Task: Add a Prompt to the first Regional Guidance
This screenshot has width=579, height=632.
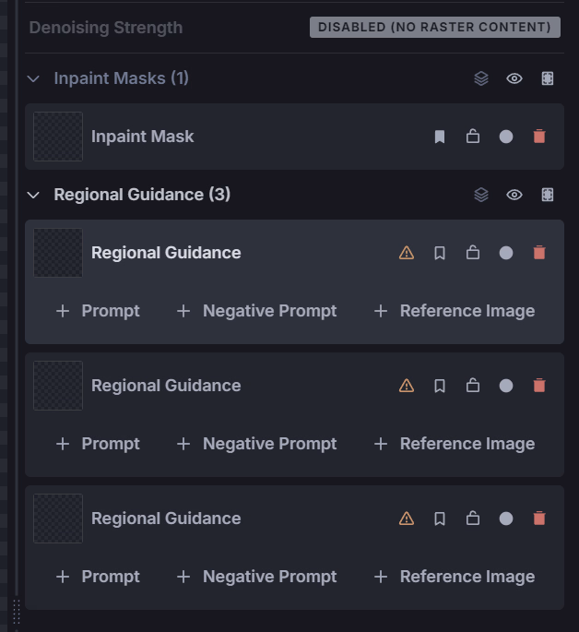Action: click(x=98, y=311)
